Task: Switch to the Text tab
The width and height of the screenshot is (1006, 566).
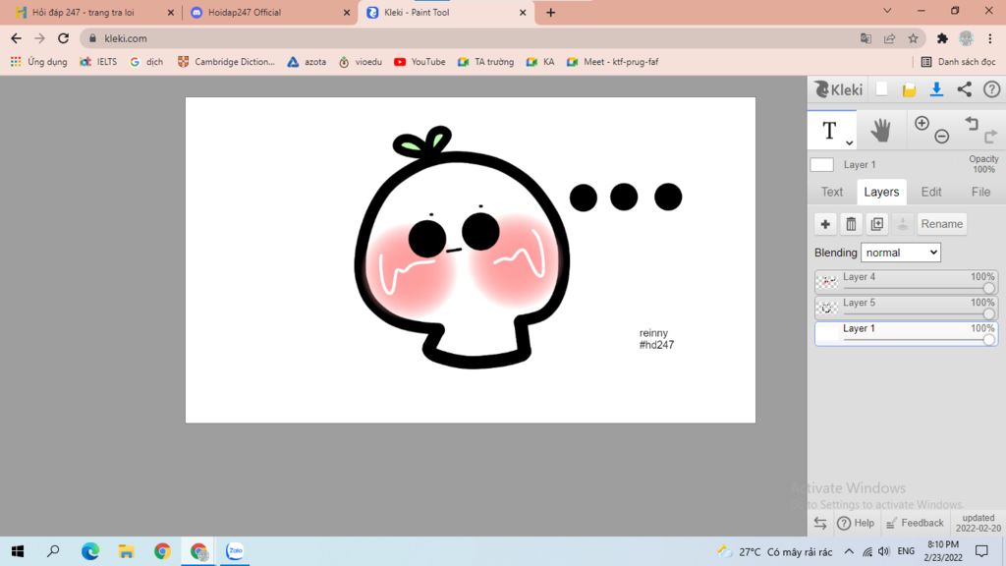Action: (x=832, y=192)
